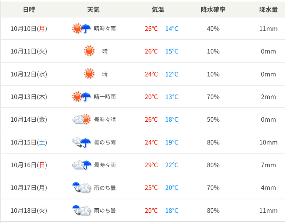Click the October 10 sun-and-umbrella weather icon
This screenshot has width=285, height=223.
[x=81, y=29]
